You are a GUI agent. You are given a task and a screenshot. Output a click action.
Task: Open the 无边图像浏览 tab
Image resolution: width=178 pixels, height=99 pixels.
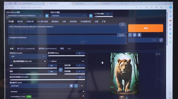pos(86,21)
